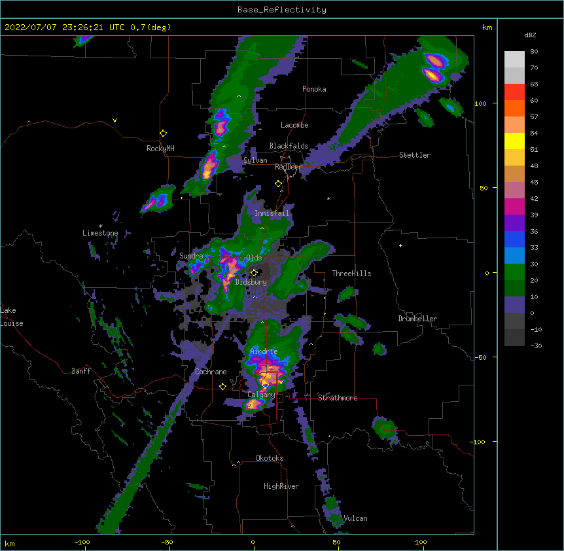Click the 45 value on dBZ legend

point(534,183)
